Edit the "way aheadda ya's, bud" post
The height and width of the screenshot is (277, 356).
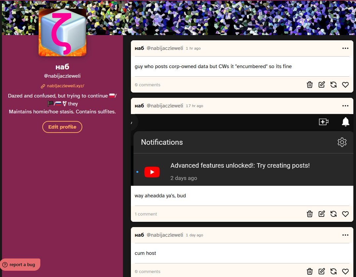322,214
